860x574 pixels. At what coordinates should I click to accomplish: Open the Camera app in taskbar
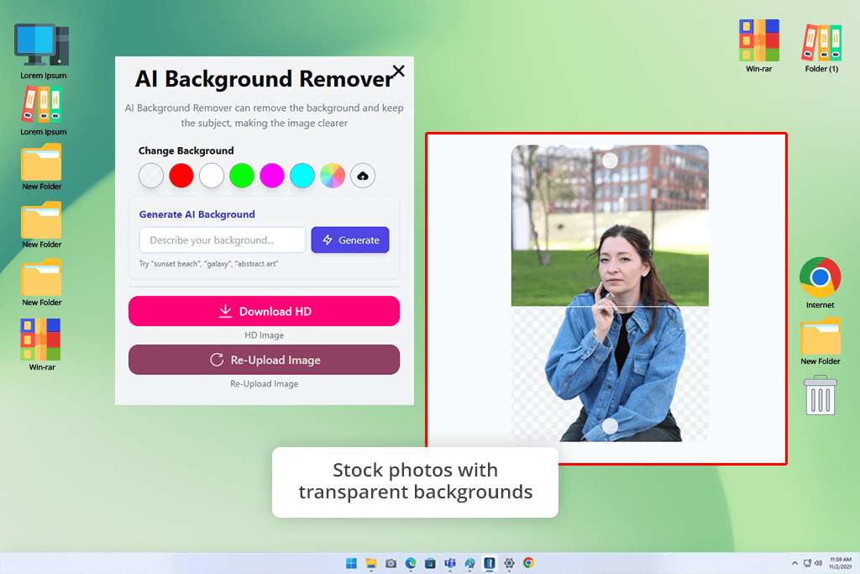[391, 563]
